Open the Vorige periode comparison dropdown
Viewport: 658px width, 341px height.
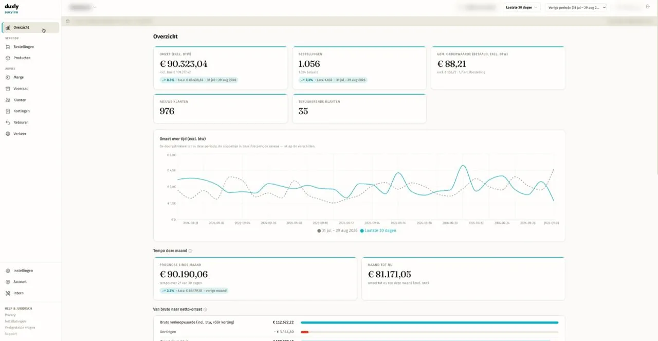click(577, 7)
